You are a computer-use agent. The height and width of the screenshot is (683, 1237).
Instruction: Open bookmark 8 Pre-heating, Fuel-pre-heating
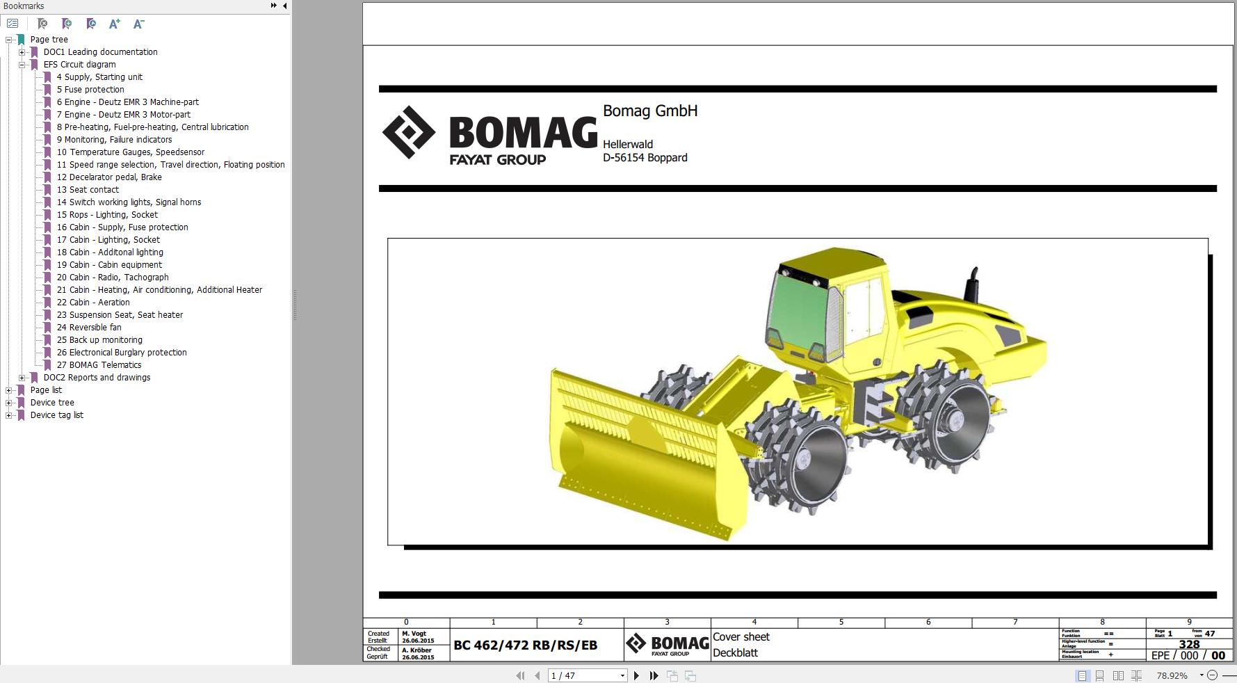click(152, 127)
